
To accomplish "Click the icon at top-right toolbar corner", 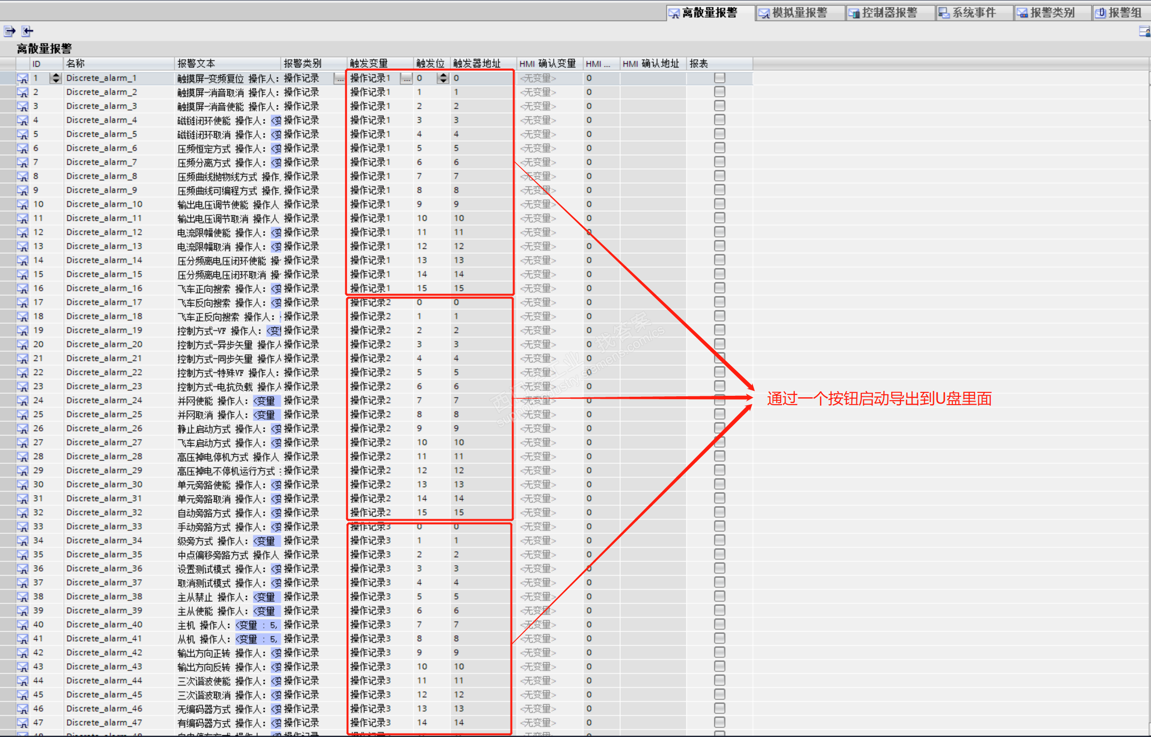I will [1145, 31].
